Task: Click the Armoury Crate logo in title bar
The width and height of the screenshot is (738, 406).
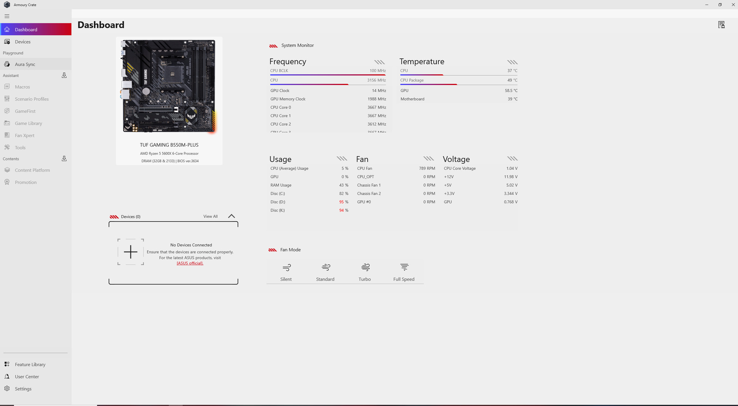Action: [7, 5]
